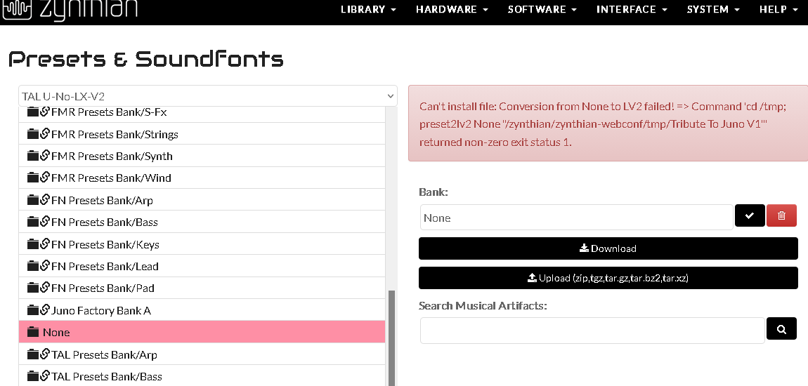The width and height of the screenshot is (808, 386).
Task: Expand the Library menu
Action: point(368,10)
